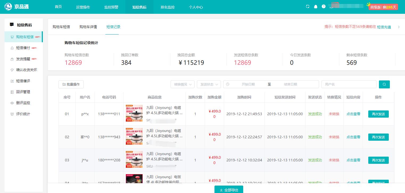Click the shopping cart icon beside 购物车短信

[x=12, y=37]
